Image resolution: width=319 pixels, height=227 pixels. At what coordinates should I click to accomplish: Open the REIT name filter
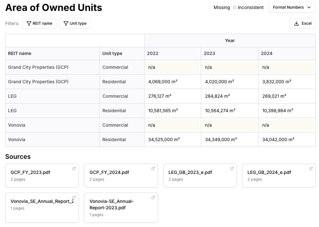[x=39, y=23]
